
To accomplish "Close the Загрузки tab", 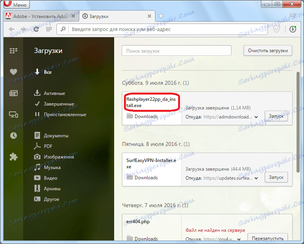I will point(149,16).
